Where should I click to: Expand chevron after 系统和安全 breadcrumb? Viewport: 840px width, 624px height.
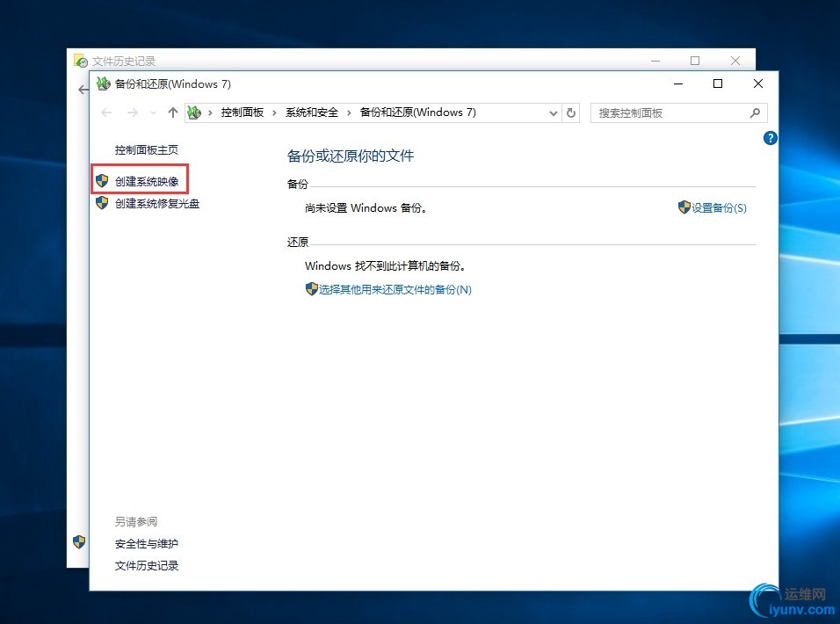(349, 112)
